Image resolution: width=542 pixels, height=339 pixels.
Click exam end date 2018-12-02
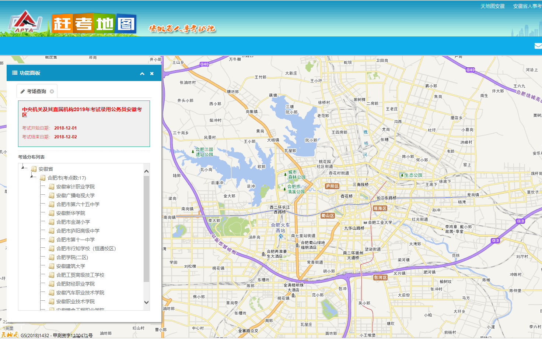(66, 137)
